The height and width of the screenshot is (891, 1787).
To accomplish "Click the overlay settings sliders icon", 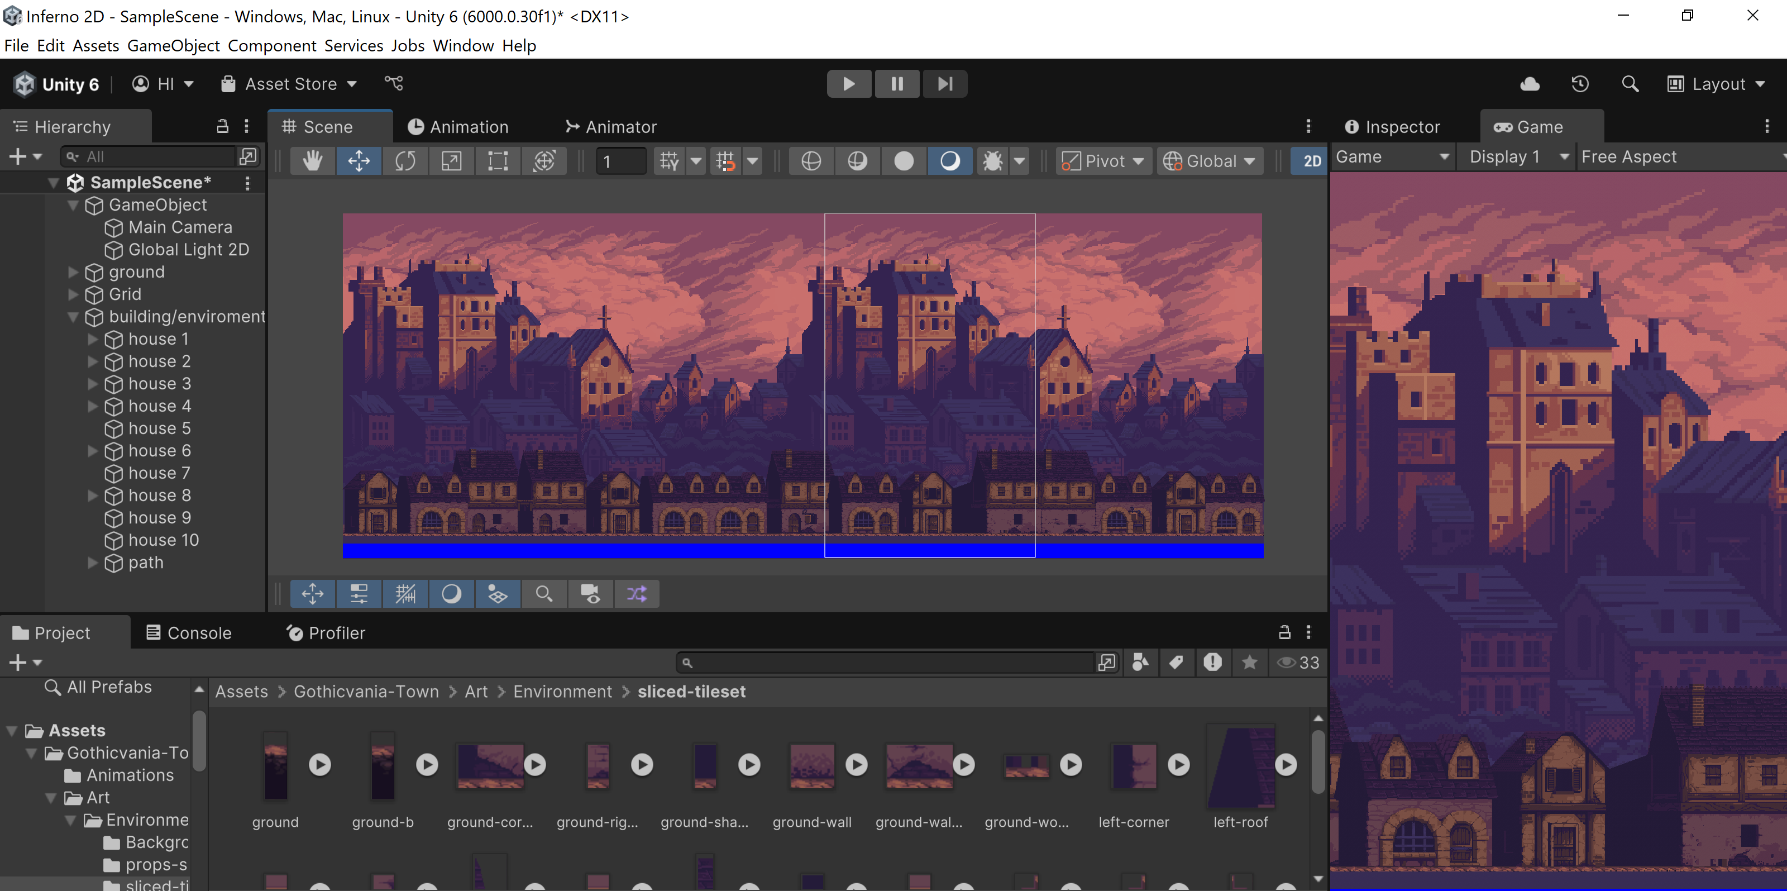I will 359,594.
